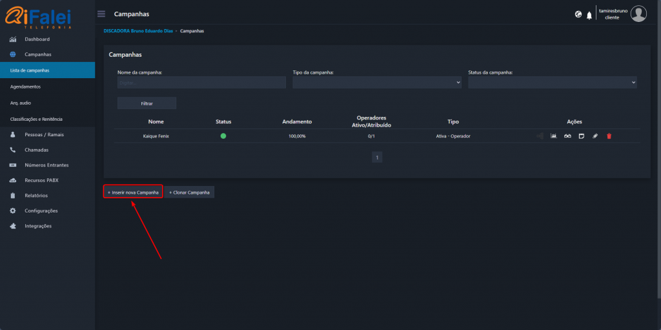This screenshot has width=661, height=330.
Task: Edit Kaique Fenix with the pencil icon
Action: (x=595, y=136)
